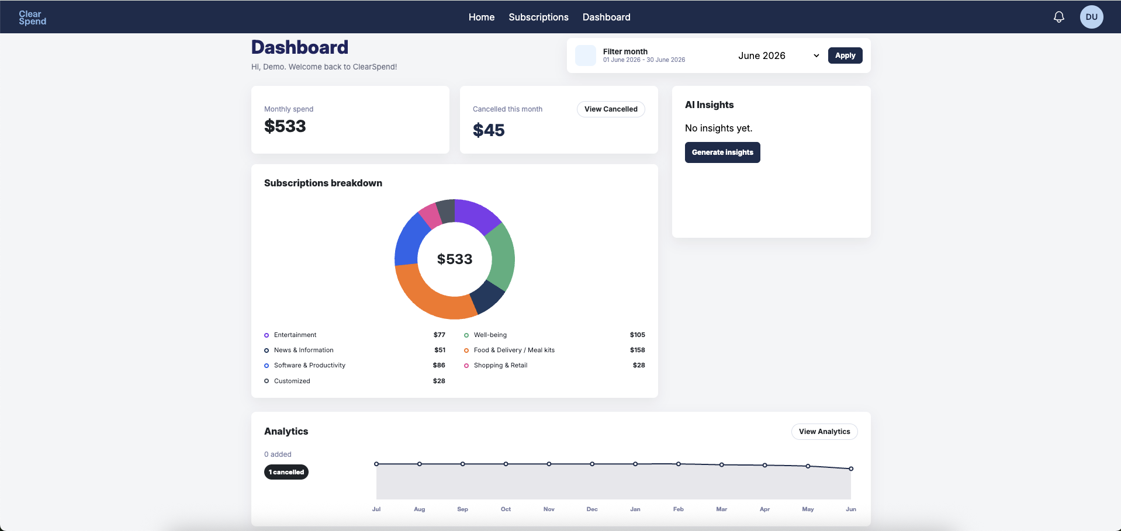1121x531 pixels.
Task: Click the Food & Delivery / Meal kits label
Action: pyautogui.click(x=514, y=350)
